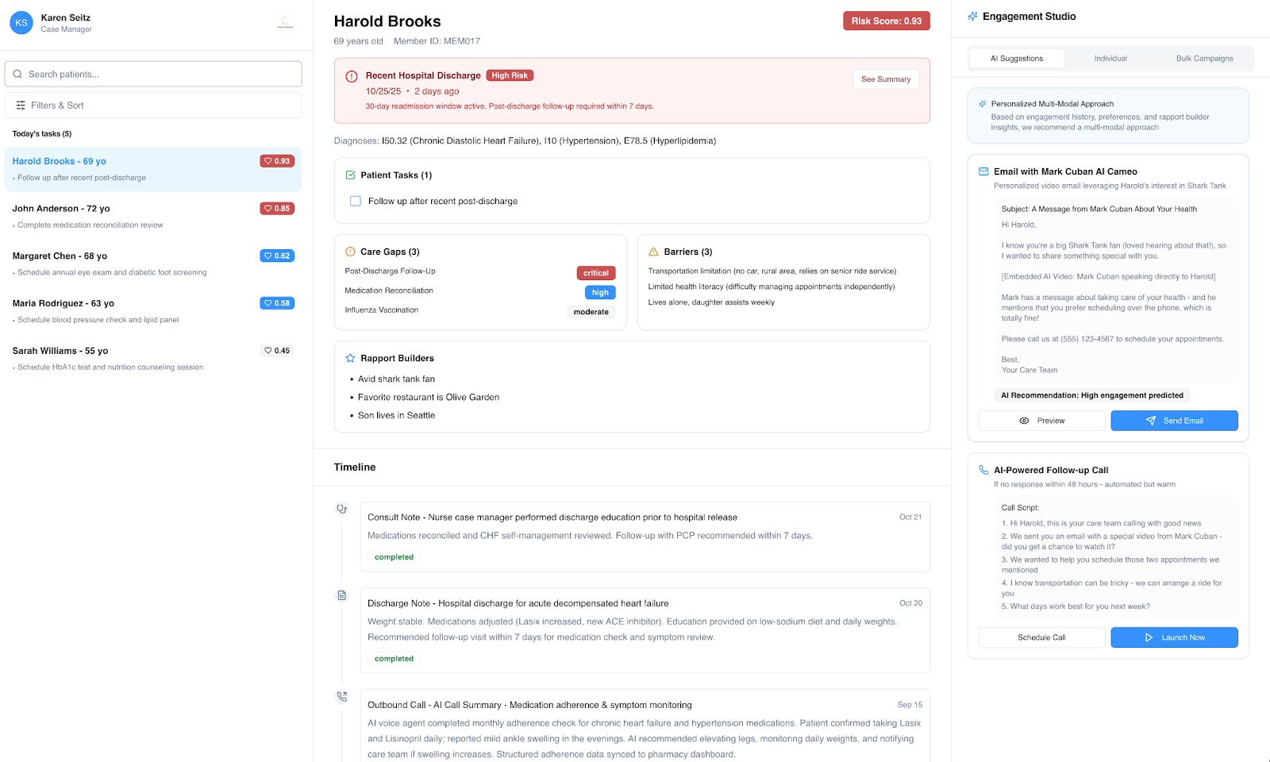Click the Barriers triangle warning icon
Screen dimensions: 1270x762
click(x=653, y=252)
